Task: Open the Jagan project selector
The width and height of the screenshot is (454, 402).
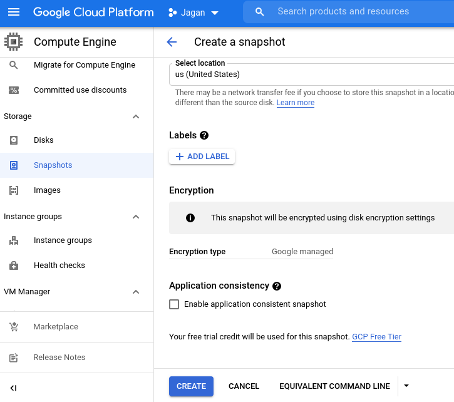Action: tap(193, 13)
